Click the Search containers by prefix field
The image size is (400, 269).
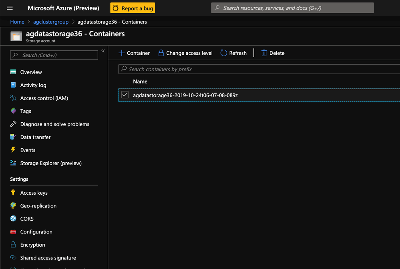259,69
